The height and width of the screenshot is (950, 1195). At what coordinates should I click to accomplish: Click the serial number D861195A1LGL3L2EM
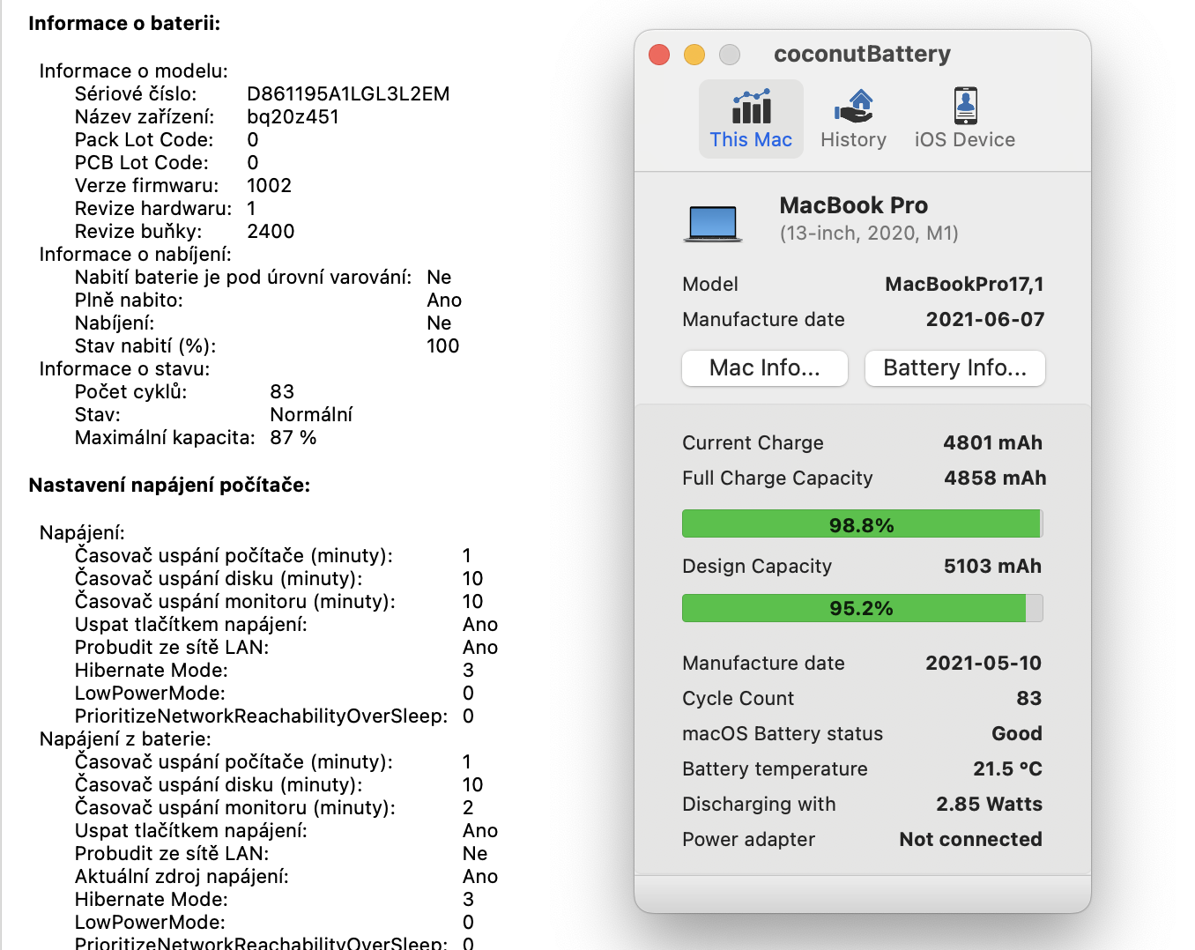pos(348,94)
